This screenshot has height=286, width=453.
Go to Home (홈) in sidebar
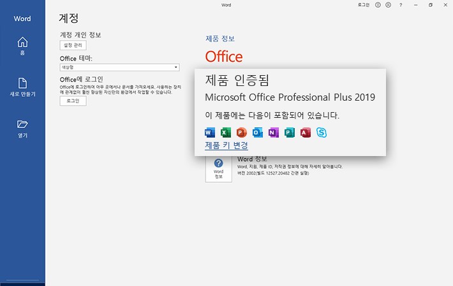coord(22,46)
